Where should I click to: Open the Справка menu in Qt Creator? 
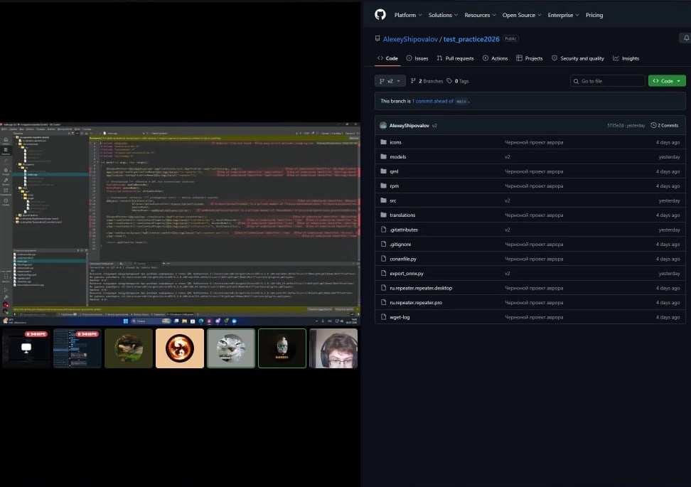[x=87, y=129]
